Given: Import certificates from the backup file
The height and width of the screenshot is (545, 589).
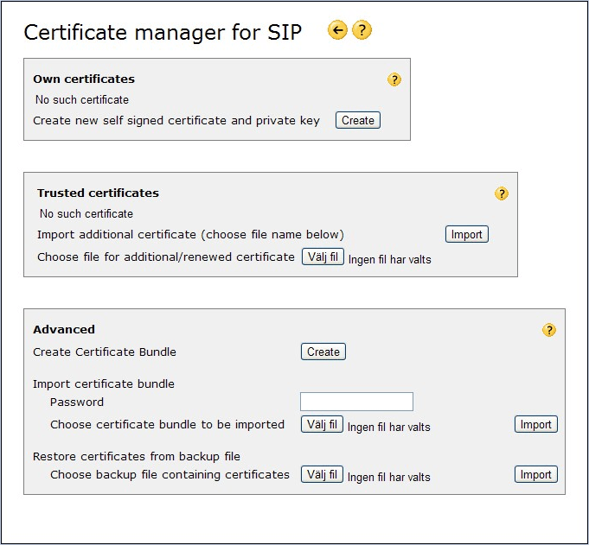Looking at the screenshot, I should [x=535, y=474].
